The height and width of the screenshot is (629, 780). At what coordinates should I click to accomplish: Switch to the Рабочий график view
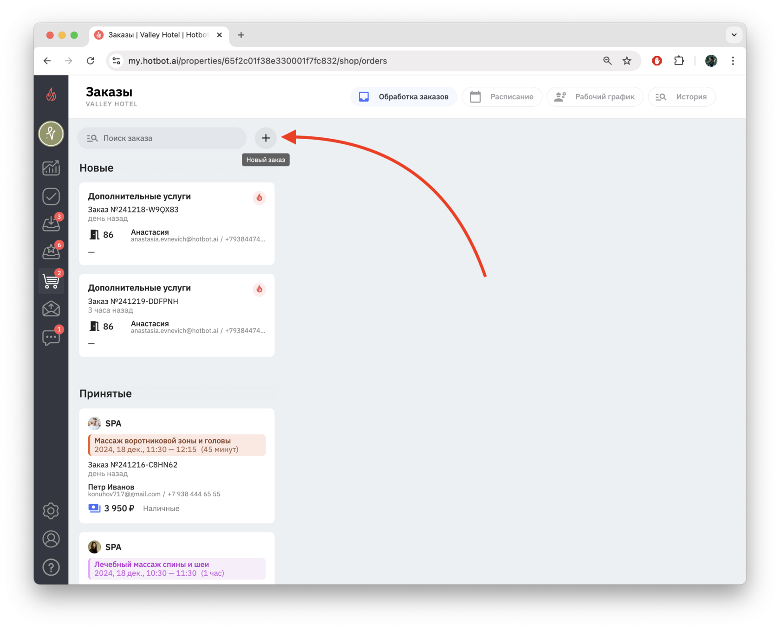coord(595,96)
